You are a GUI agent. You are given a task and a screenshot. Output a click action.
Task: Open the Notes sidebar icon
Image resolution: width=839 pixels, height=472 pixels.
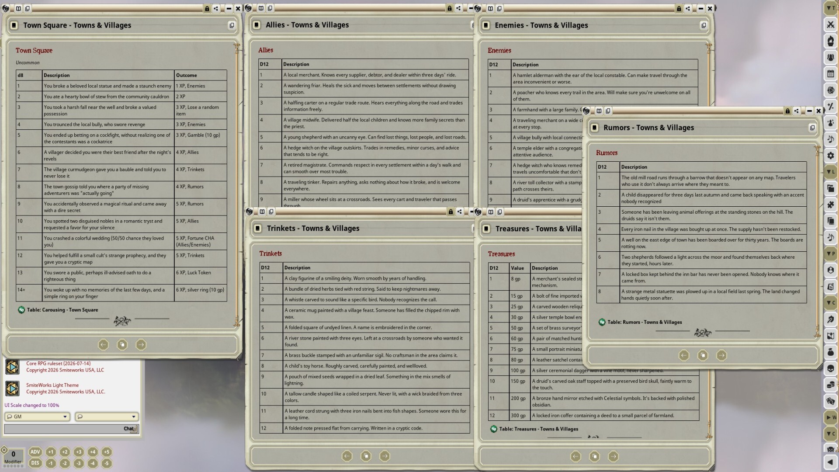pos(831,287)
